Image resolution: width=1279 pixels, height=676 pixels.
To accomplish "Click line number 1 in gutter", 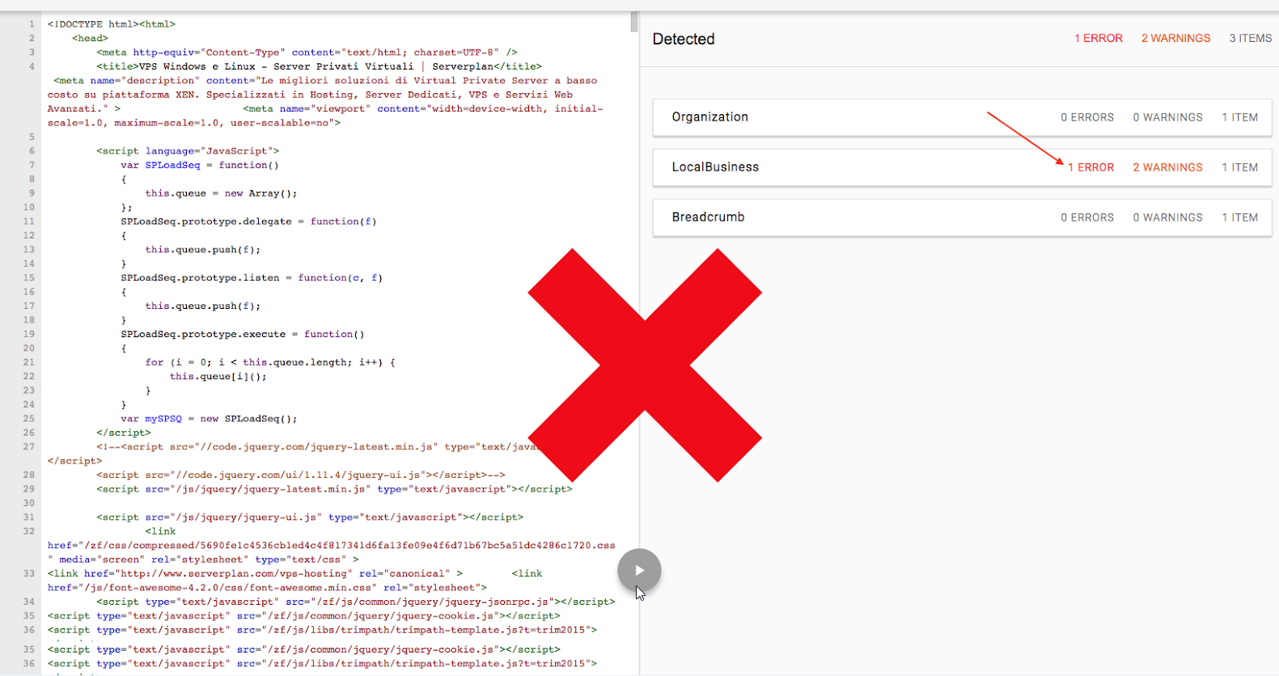I will pyautogui.click(x=32, y=24).
